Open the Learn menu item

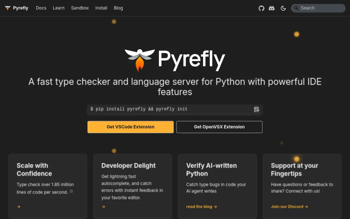click(59, 8)
